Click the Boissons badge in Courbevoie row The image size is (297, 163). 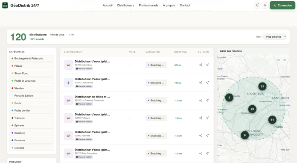(156, 83)
